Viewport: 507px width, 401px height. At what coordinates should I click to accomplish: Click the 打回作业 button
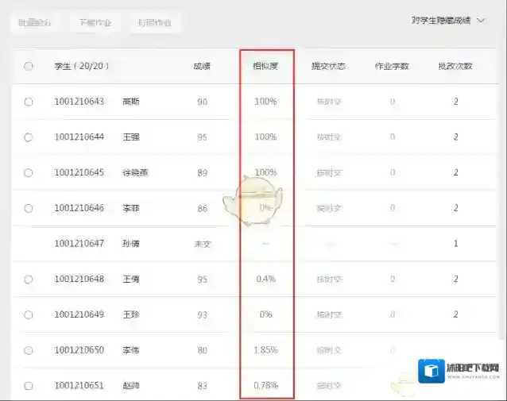pos(154,23)
